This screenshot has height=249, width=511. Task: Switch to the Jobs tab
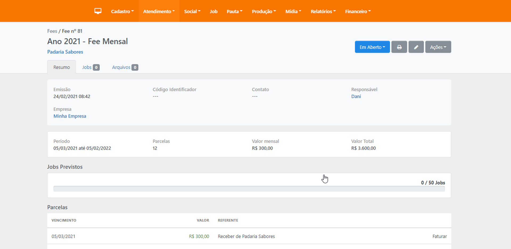click(x=90, y=67)
